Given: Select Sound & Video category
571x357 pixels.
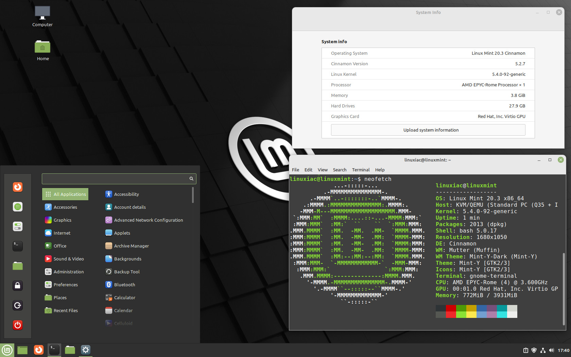Looking at the screenshot, I should [x=64, y=259].
